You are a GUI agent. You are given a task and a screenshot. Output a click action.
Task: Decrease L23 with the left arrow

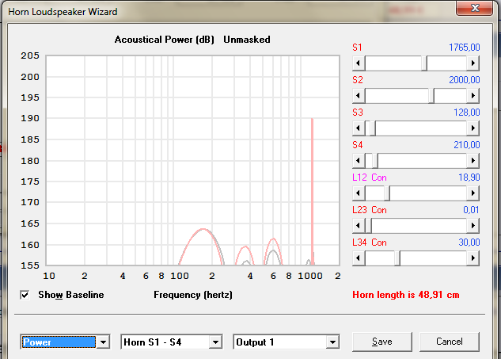pyautogui.click(x=359, y=226)
